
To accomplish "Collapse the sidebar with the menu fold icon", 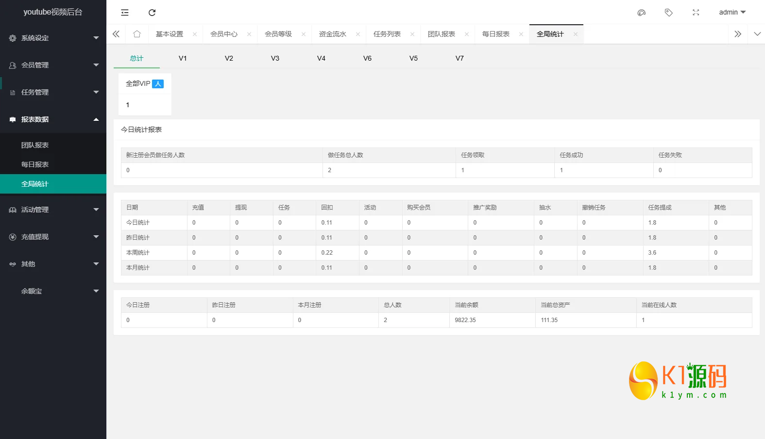I will pos(125,13).
